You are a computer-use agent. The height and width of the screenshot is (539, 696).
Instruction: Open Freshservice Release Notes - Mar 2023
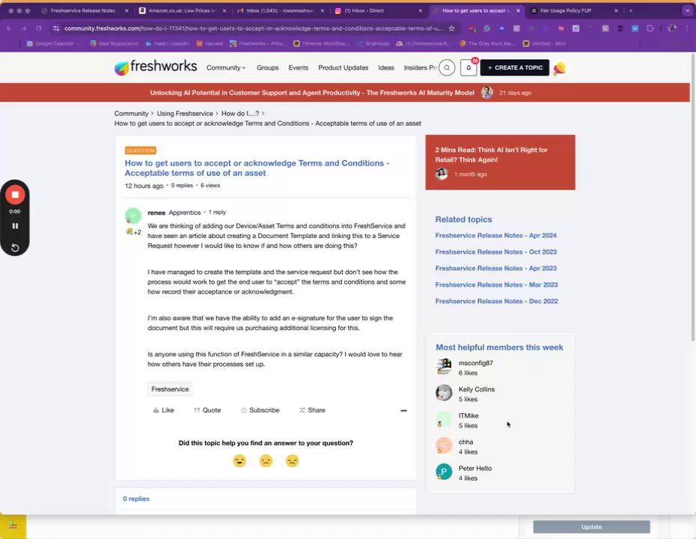[x=496, y=284]
